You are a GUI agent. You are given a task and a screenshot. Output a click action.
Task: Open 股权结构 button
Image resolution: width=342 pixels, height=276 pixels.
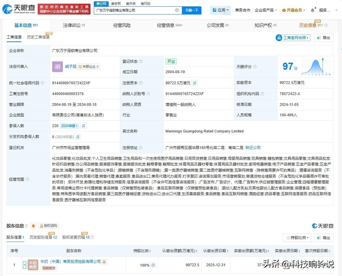tap(48, 226)
